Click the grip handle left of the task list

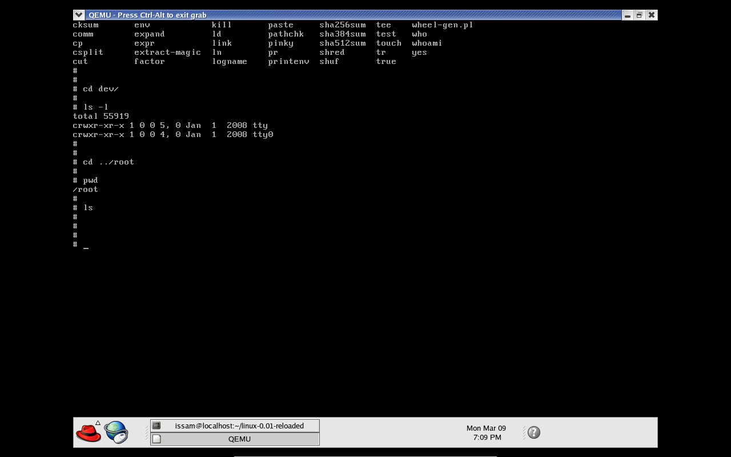147,432
